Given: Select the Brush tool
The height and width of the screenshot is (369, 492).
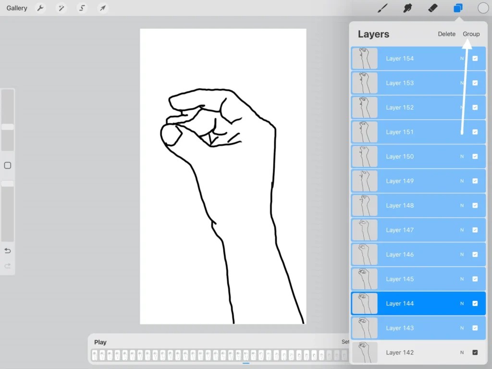Looking at the screenshot, I should click(382, 8).
